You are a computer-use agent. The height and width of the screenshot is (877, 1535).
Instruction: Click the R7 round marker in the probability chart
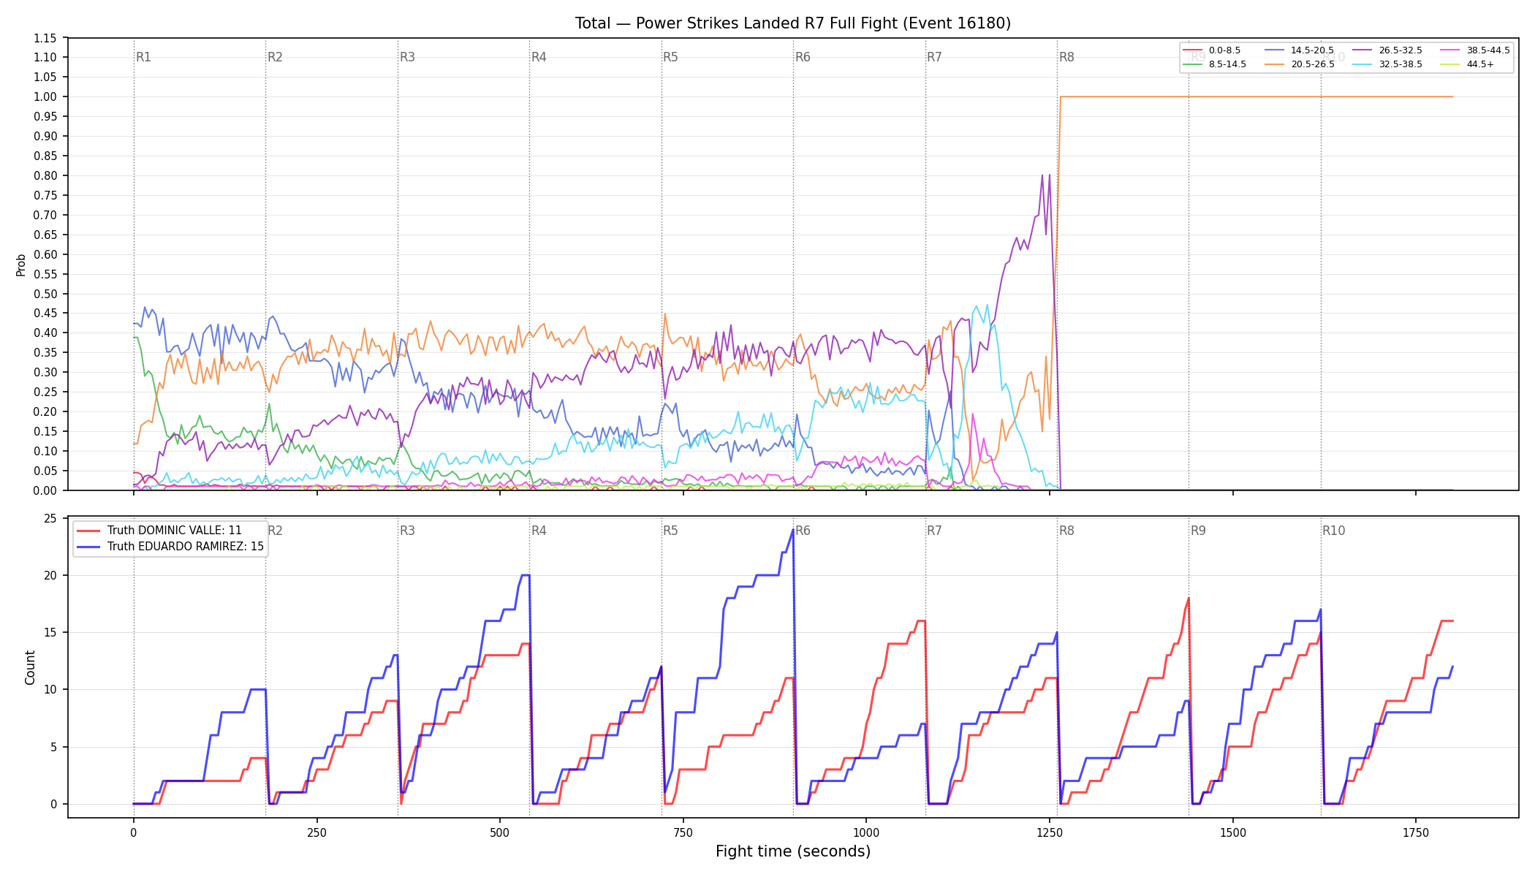(934, 57)
